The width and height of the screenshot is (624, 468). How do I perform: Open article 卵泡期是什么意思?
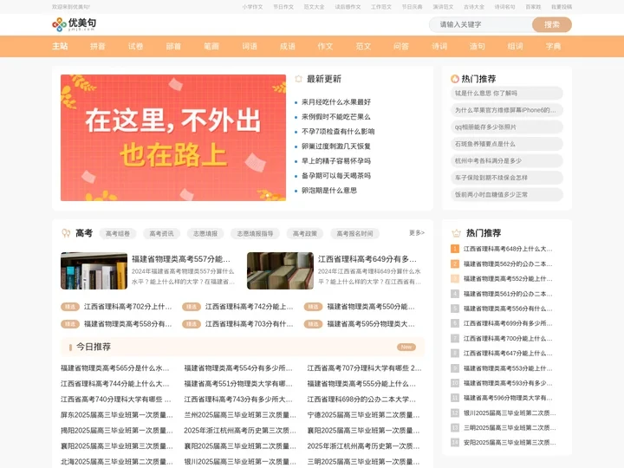click(x=329, y=190)
